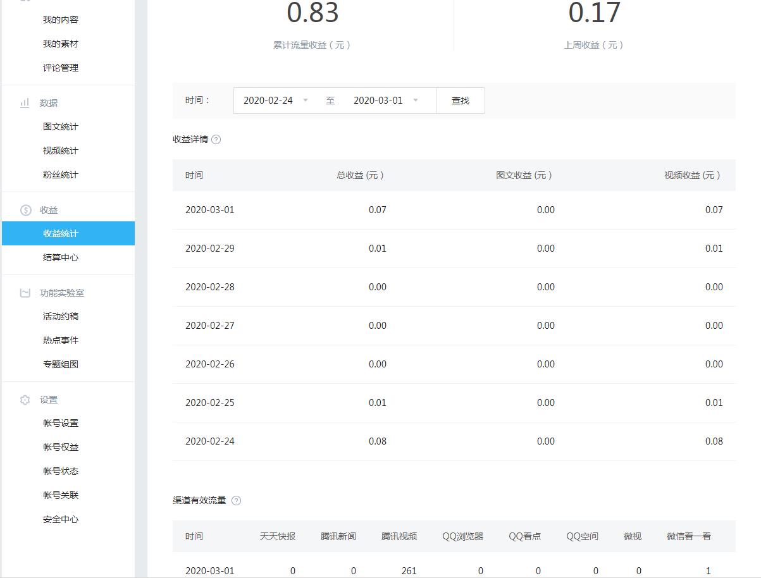Open the 收益详情 help question mark

[216, 140]
